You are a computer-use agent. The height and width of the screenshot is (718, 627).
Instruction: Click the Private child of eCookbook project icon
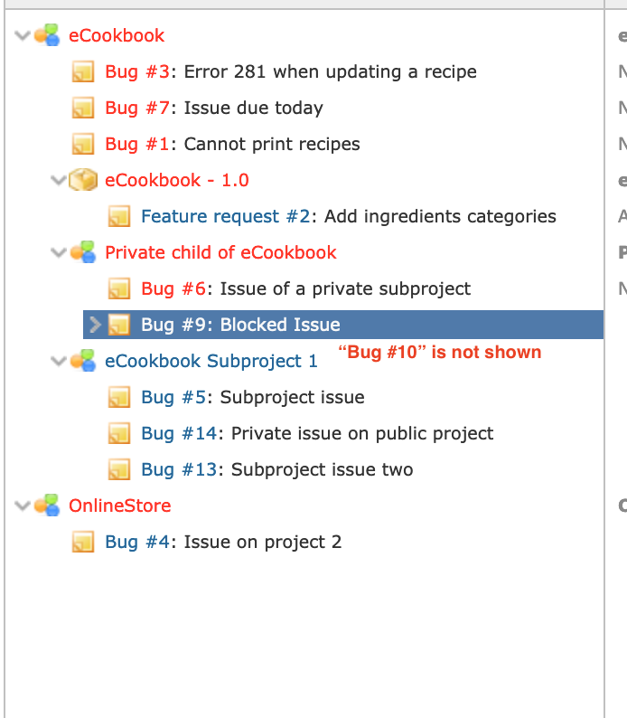tap(83, 252)
